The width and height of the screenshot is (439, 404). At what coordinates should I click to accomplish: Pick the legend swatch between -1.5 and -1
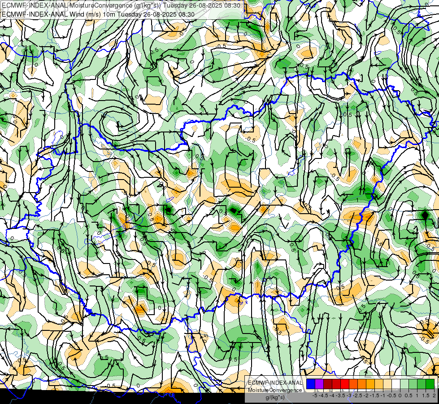(x=379, y=384)
